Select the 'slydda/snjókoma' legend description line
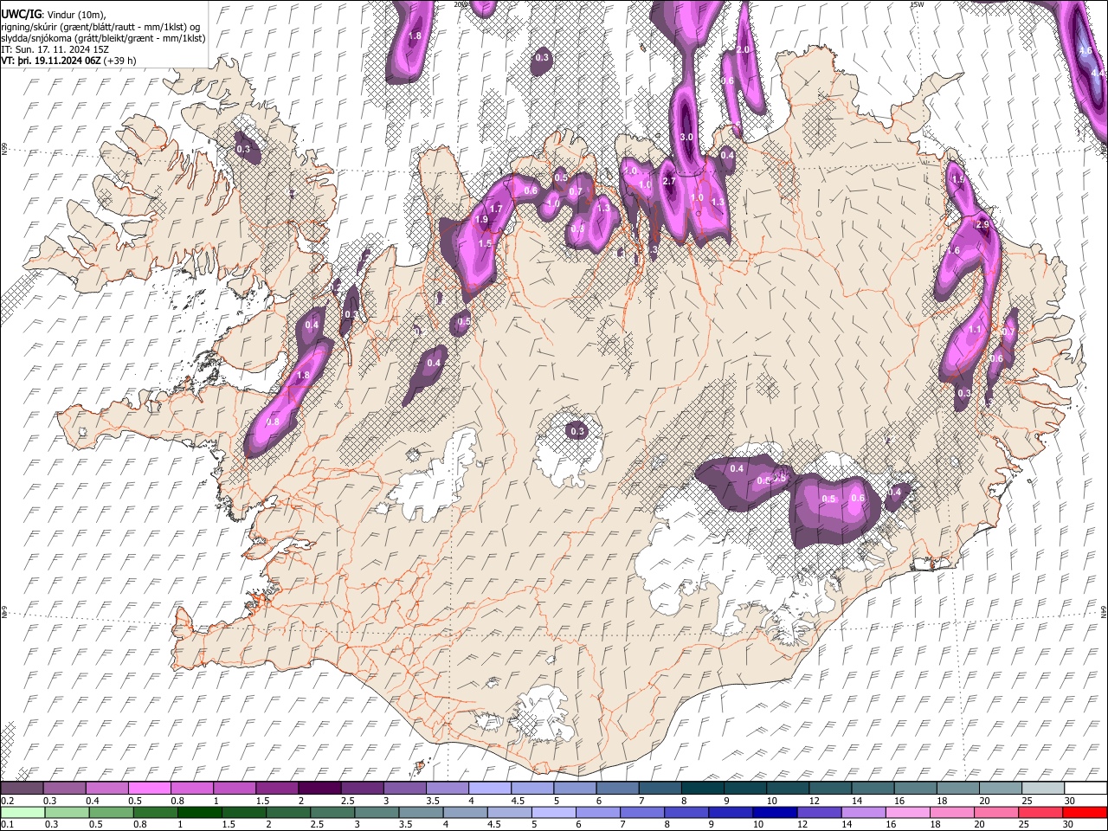Image resolution: width=1108 pixels, height=831 pixels. 103,38
